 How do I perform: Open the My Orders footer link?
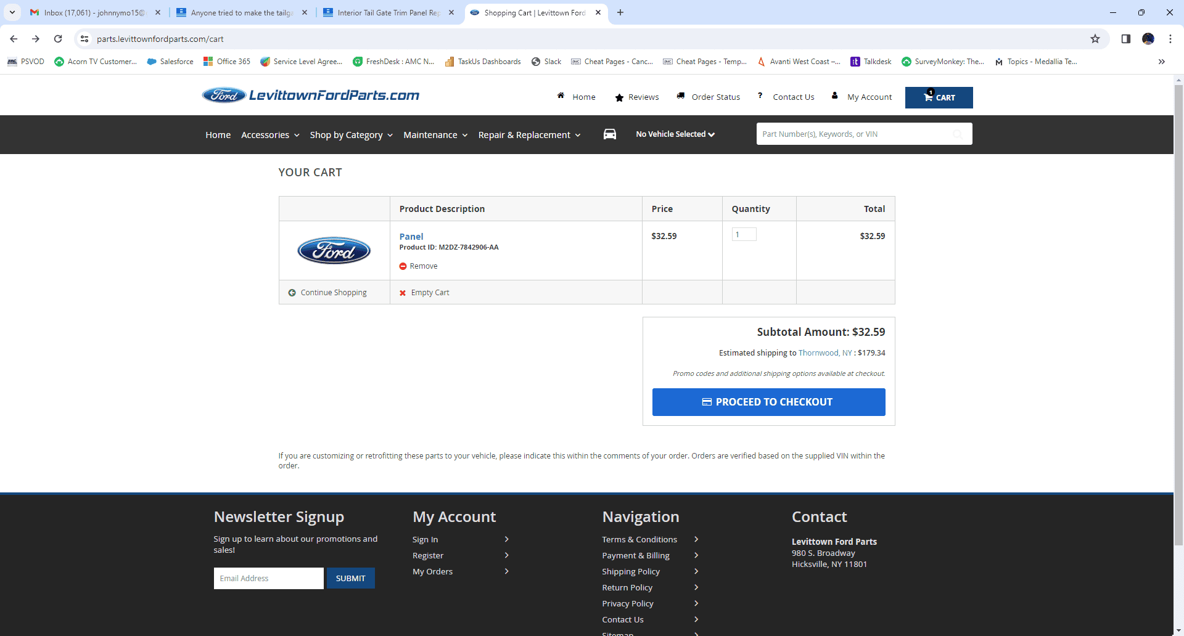(x=433, y=572)
